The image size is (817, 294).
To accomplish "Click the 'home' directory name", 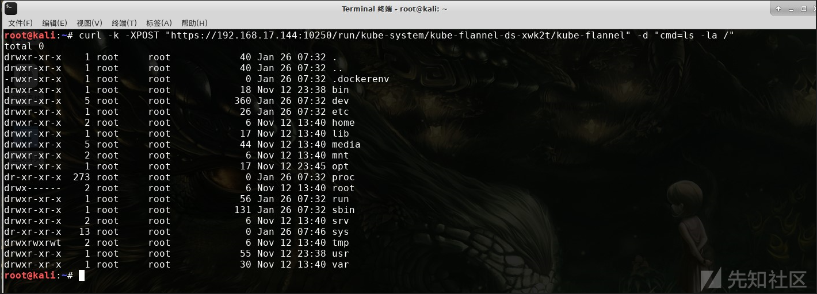I will [x=343, y=123].
